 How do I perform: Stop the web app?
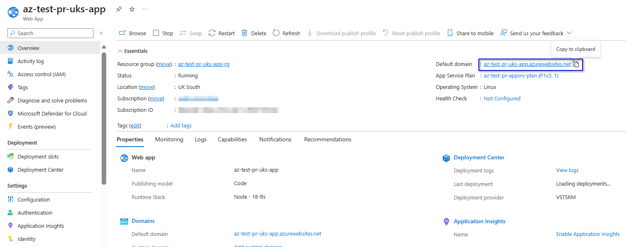click(x=163, y=33)
